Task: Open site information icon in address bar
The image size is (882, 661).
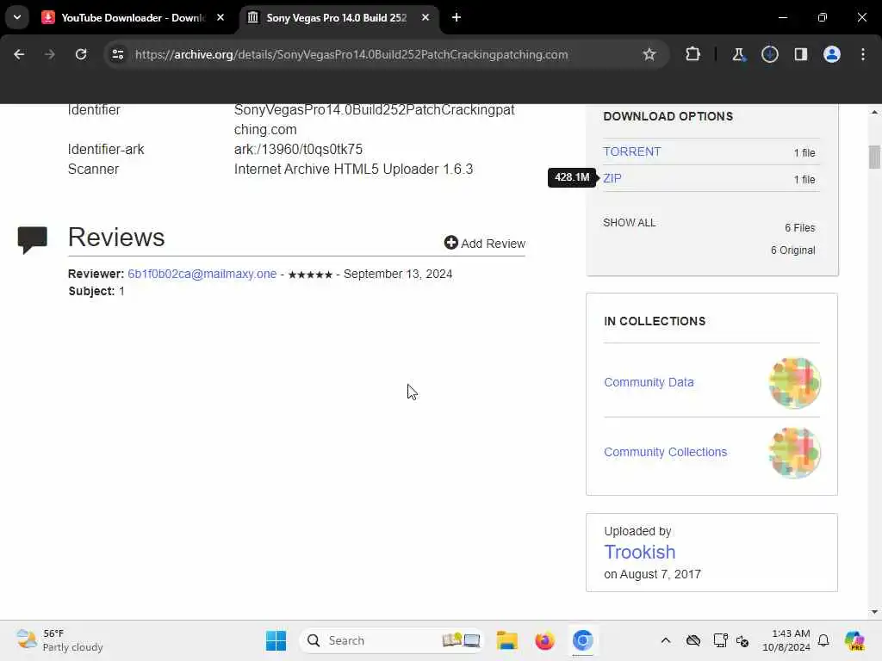Action: [x=117, y=54]
